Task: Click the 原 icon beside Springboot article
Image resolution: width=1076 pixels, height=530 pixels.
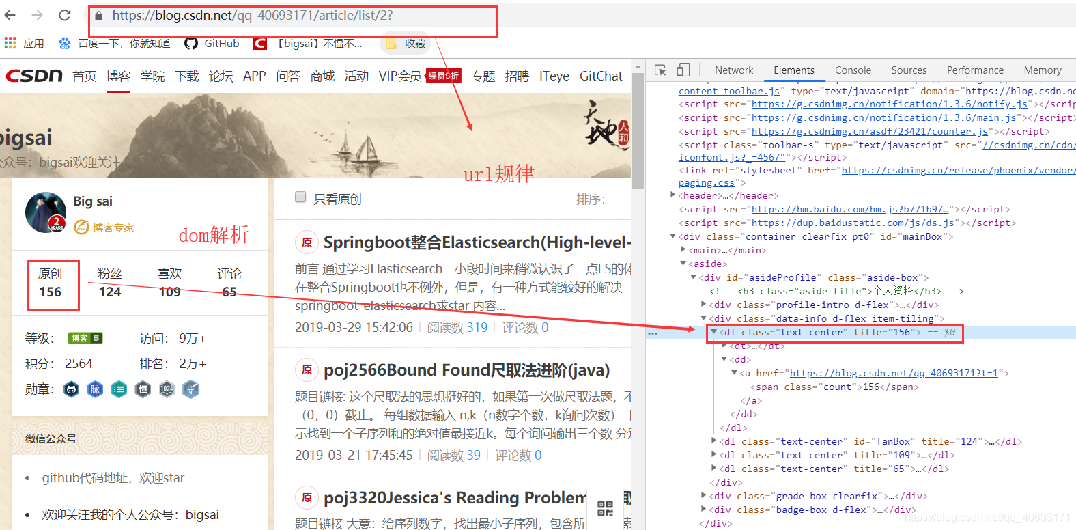Action: (x=307, y=242)
